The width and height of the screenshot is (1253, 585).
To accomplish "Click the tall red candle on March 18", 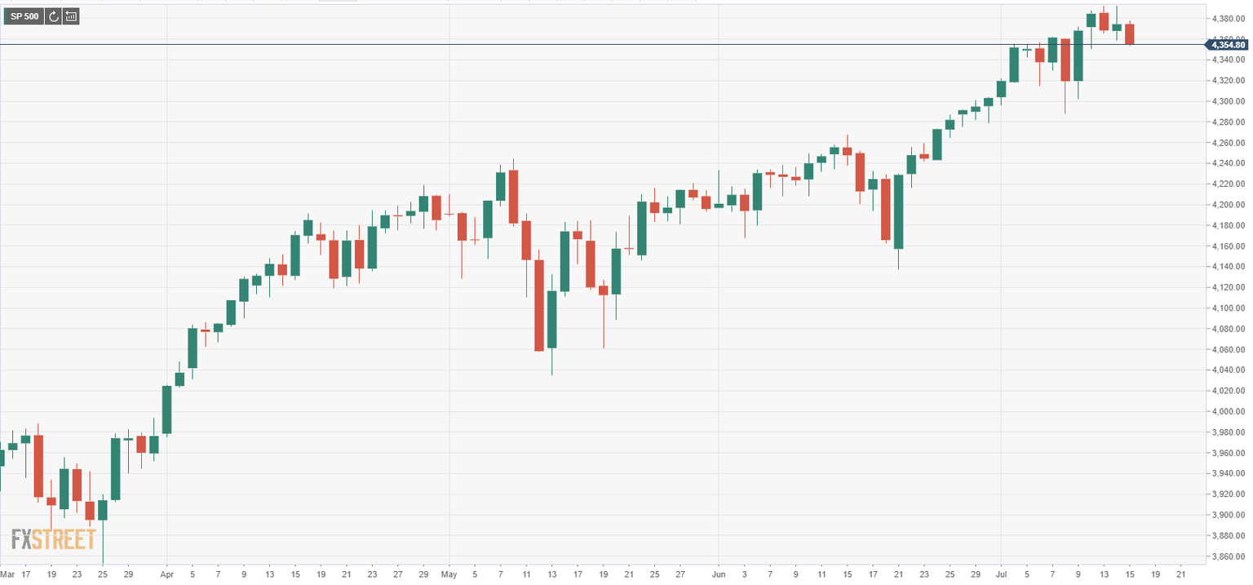I will point(38,466).
